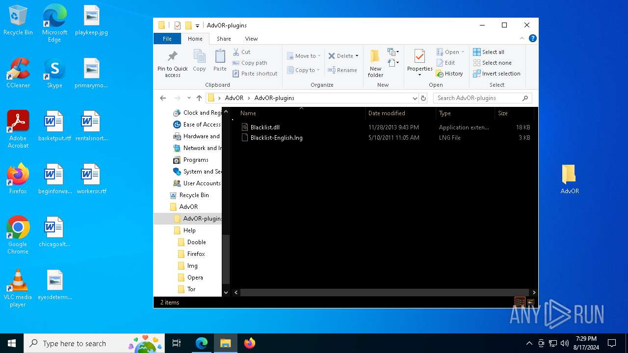The width and height of the screenshot is (628, 353).
Task: Switch to the Home ribbon tab
Action: pos(195,39)
